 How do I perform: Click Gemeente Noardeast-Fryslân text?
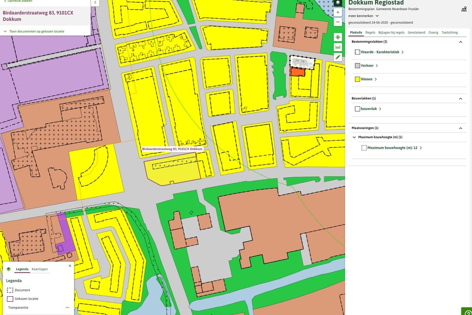pos(397,9)
